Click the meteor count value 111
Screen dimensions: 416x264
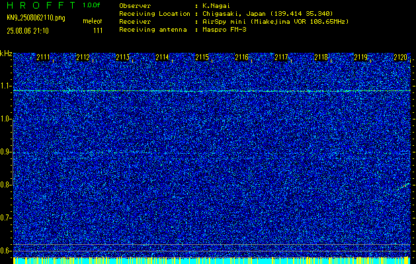click(x=97, y=31)
